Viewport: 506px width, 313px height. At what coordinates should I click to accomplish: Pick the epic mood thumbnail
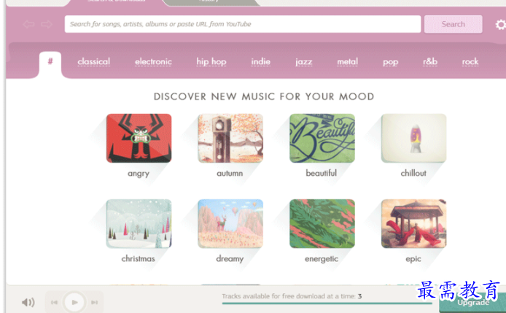pos(413,223)
